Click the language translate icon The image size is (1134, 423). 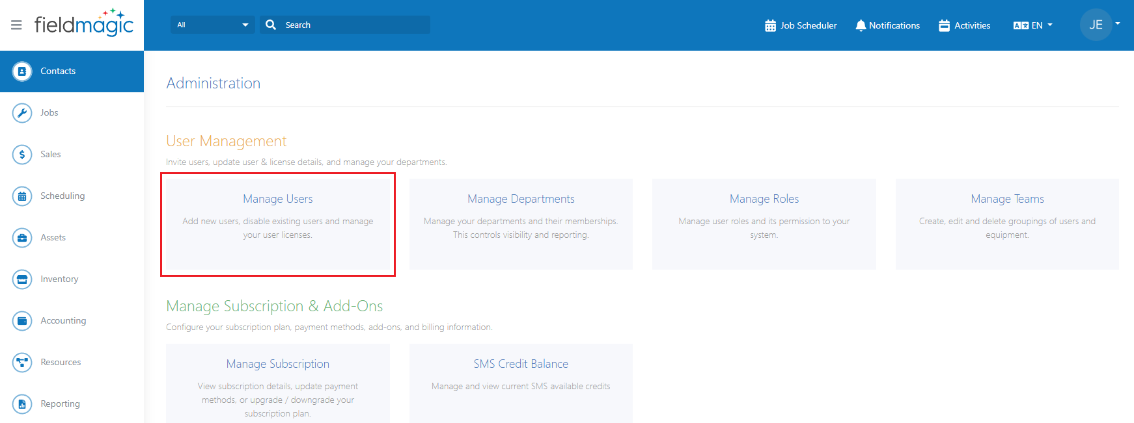tap(1021, 25)
